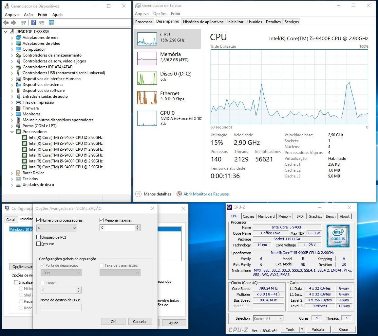Click the Unidades de disco icon
Screen dimensions: 378x336
(x=18, y=185)
